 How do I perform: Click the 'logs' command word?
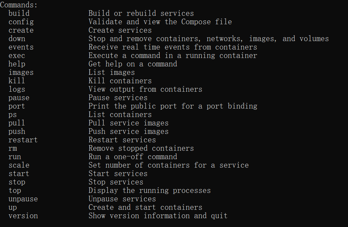pyautogui.click(x=17, y=90)
